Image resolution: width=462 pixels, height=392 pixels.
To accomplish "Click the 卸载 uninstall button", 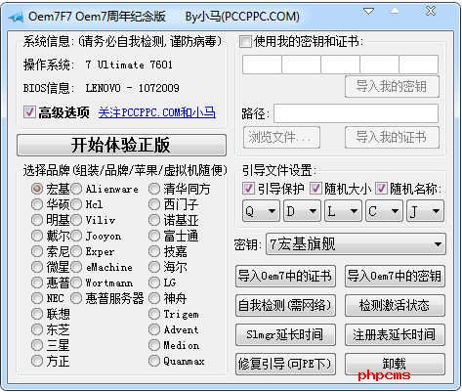I will 395,364.
